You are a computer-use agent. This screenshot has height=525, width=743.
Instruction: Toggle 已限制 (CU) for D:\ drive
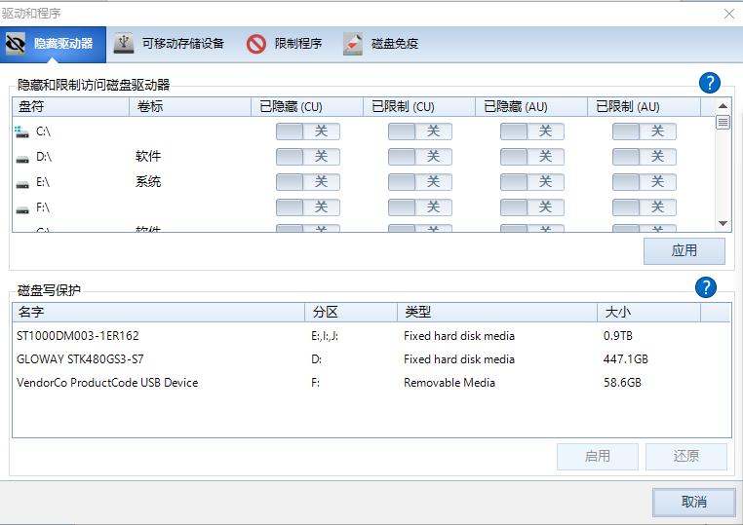tap(420, 157)
